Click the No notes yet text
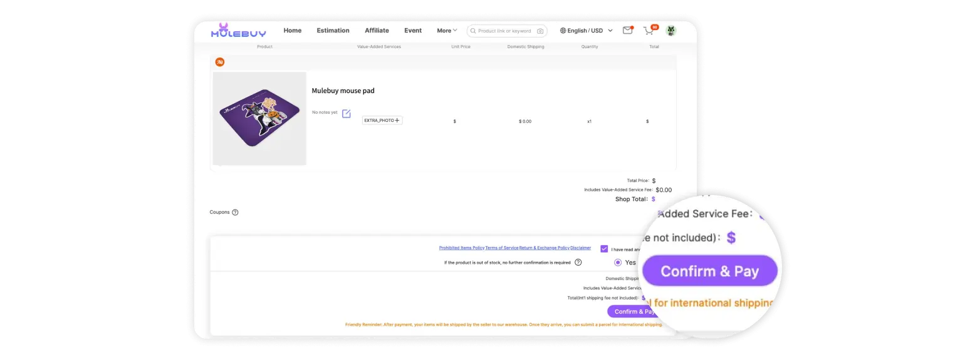Image resolution: width=975 pixels, height=360 pixels. [325, 112]
